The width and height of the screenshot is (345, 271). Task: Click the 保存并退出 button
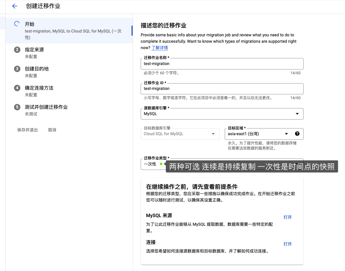(28, 130)
